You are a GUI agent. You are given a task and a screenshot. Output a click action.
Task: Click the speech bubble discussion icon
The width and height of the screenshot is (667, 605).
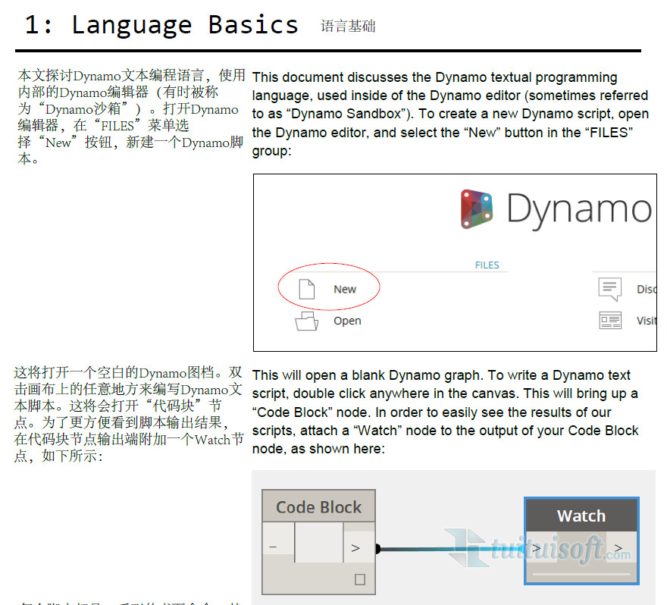pos(609,289)
